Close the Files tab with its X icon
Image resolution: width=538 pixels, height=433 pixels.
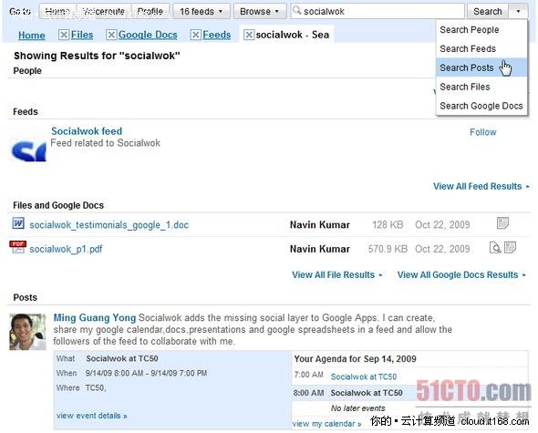pos(64,35)
